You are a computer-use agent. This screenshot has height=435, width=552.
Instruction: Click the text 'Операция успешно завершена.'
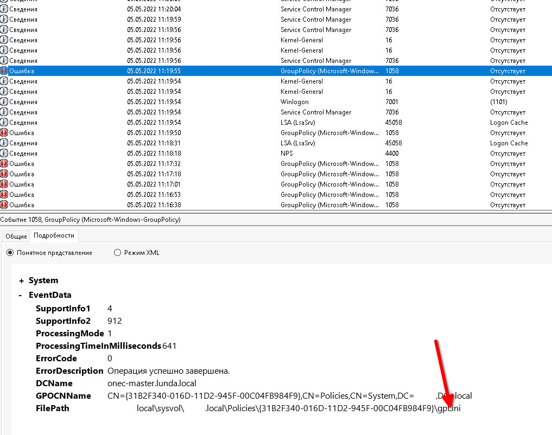[x=169, y=371]
